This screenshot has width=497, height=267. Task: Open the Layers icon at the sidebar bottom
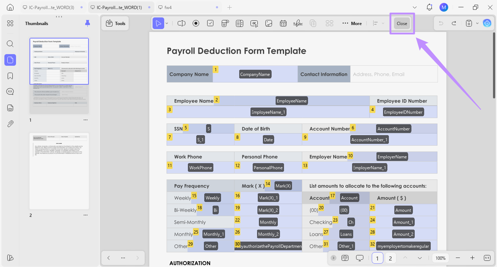pos(10,258)
